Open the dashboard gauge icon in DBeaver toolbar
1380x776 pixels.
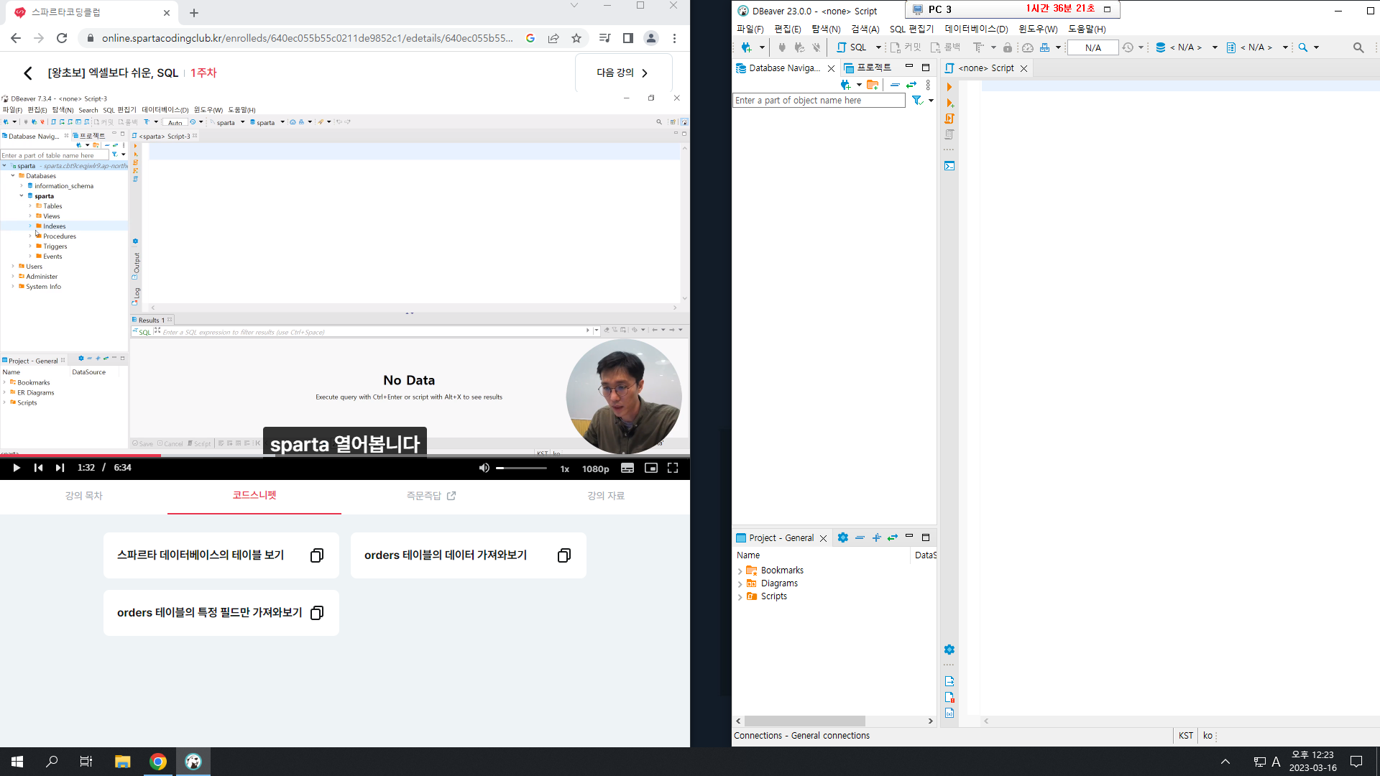tap(1028, 47)
